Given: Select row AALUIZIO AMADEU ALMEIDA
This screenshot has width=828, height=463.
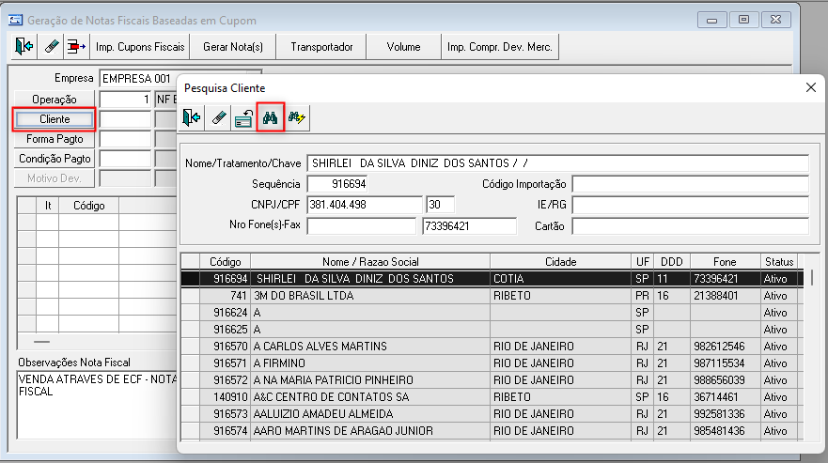Looking at the screenshot, I should click(492, 414).
